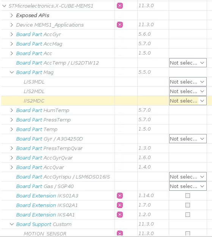Expand the Exposed APIs node
The image size is (212, 237).
12,15
